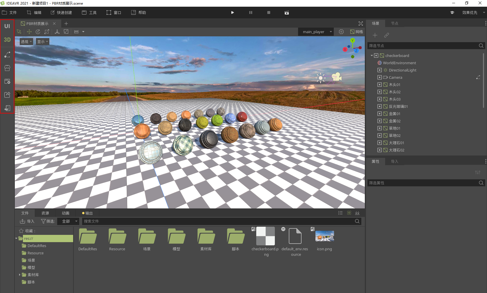Collapse the res:// folder tree
Viewport: 487px width, 293px height.
(x=17, y=238)
